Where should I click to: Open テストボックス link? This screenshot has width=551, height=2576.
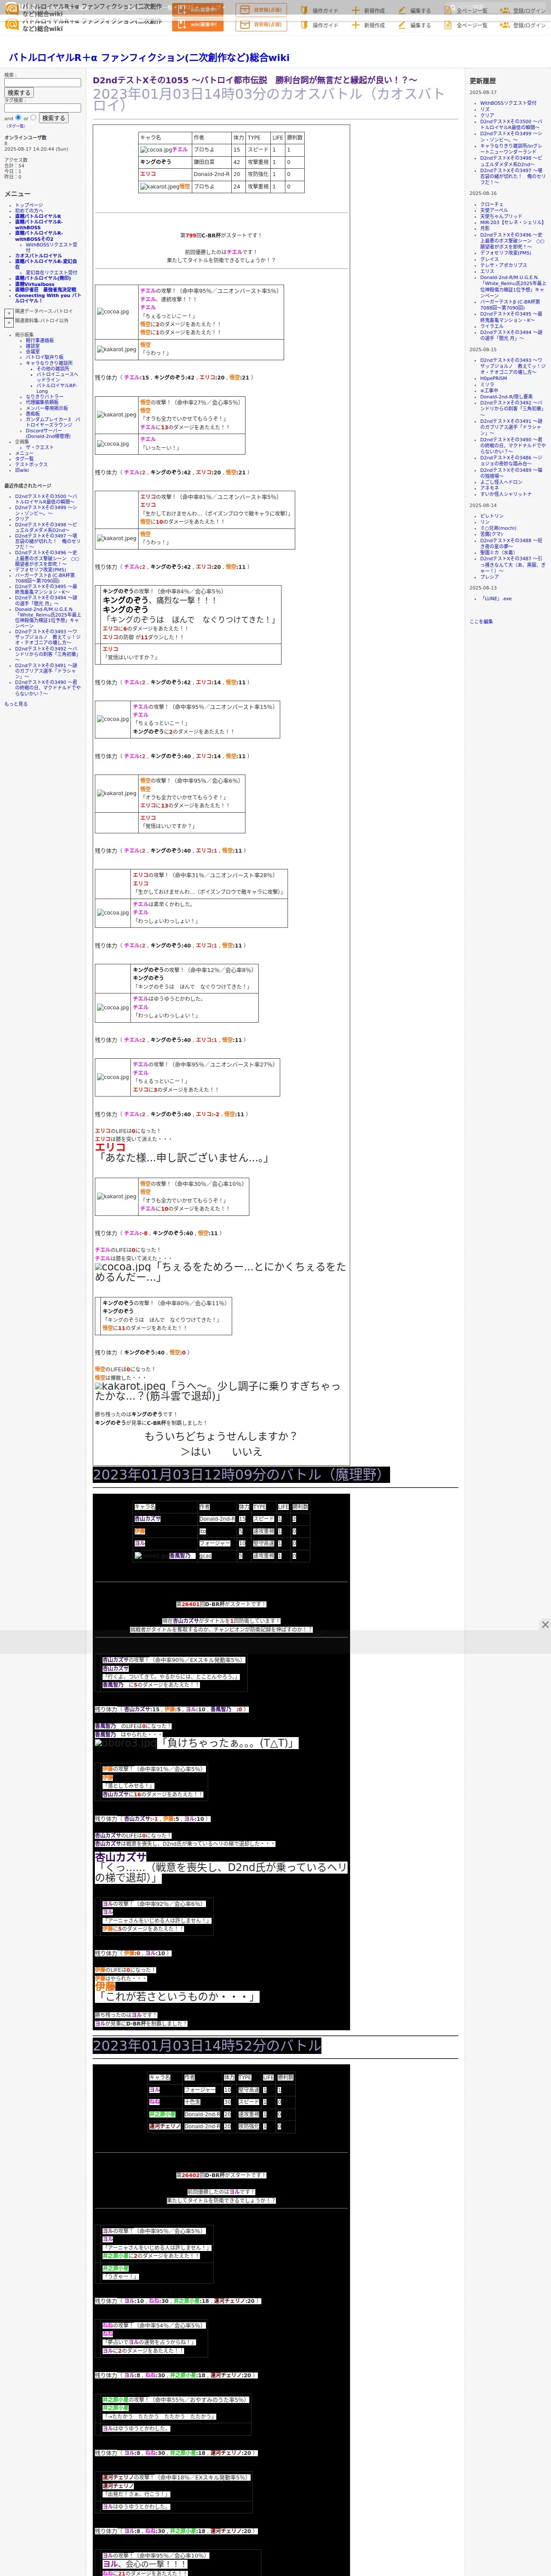click(31, 465)
